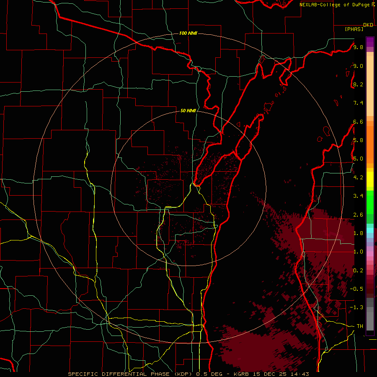Viewport: 377px width, 377px height.
Task: Click the -0.5 value on color scale
Action: (356, 289)
